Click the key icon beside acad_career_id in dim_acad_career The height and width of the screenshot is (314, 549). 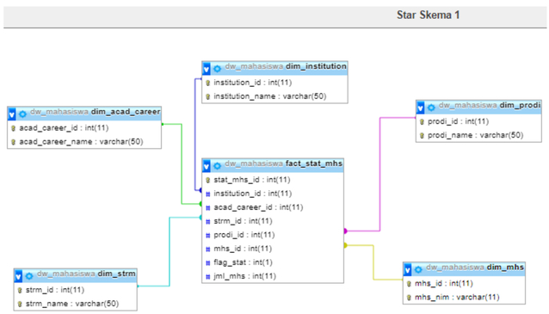13,128
